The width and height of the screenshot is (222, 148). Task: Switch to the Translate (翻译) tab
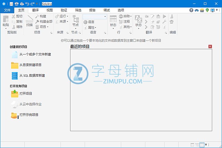tap(35, 10)
